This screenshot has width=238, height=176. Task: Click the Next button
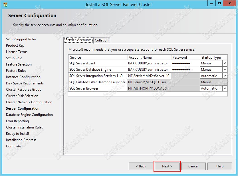coord(167,166)
